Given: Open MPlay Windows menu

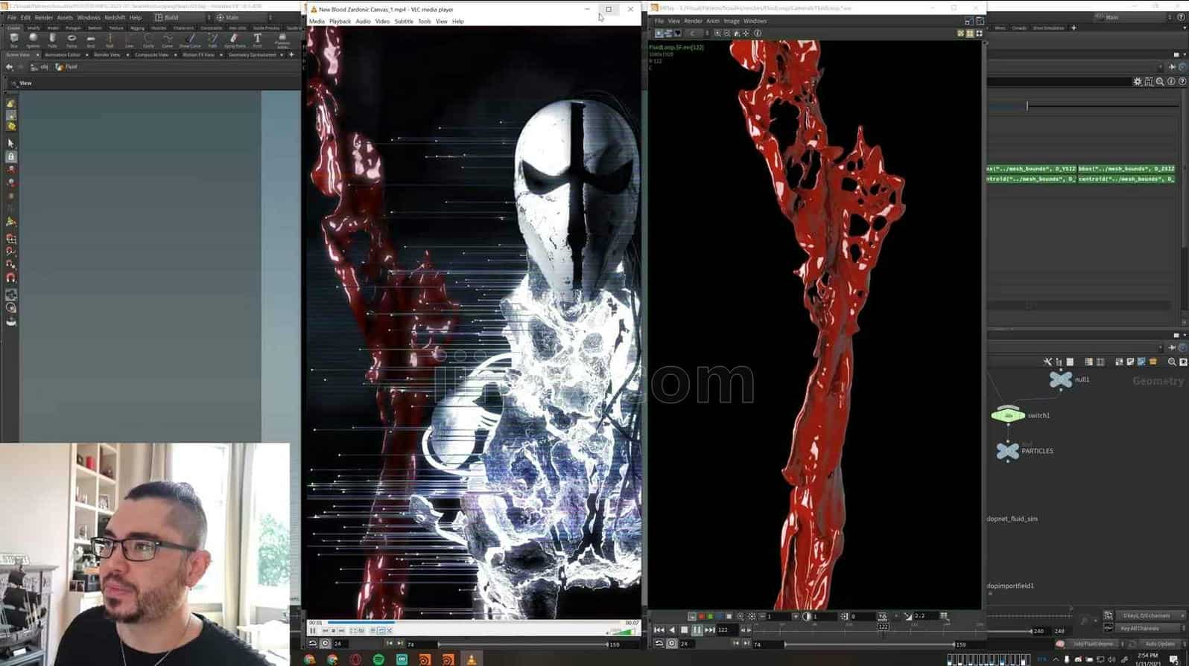Looking at the screenshot, I should click(755, 21).
